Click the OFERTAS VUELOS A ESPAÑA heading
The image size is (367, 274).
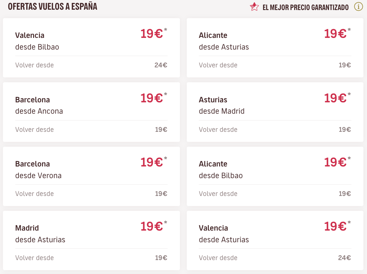click(x=53, y=6)
